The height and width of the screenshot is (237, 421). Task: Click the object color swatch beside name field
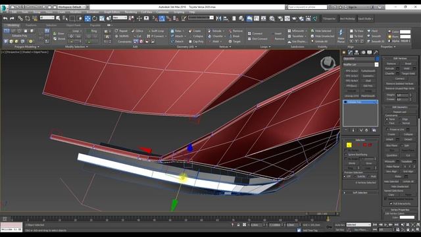[x=377, y=59]
